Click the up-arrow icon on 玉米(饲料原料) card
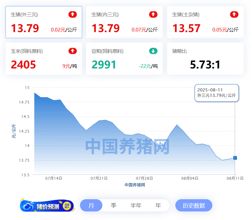Viewport: 252px width, 220px height. tap(73, 51)
